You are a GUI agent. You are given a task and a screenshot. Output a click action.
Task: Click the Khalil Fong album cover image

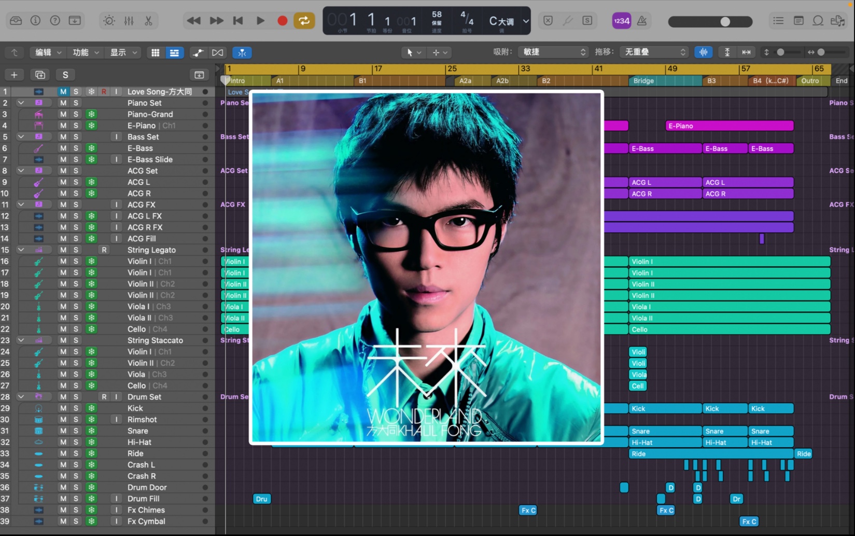426,268
